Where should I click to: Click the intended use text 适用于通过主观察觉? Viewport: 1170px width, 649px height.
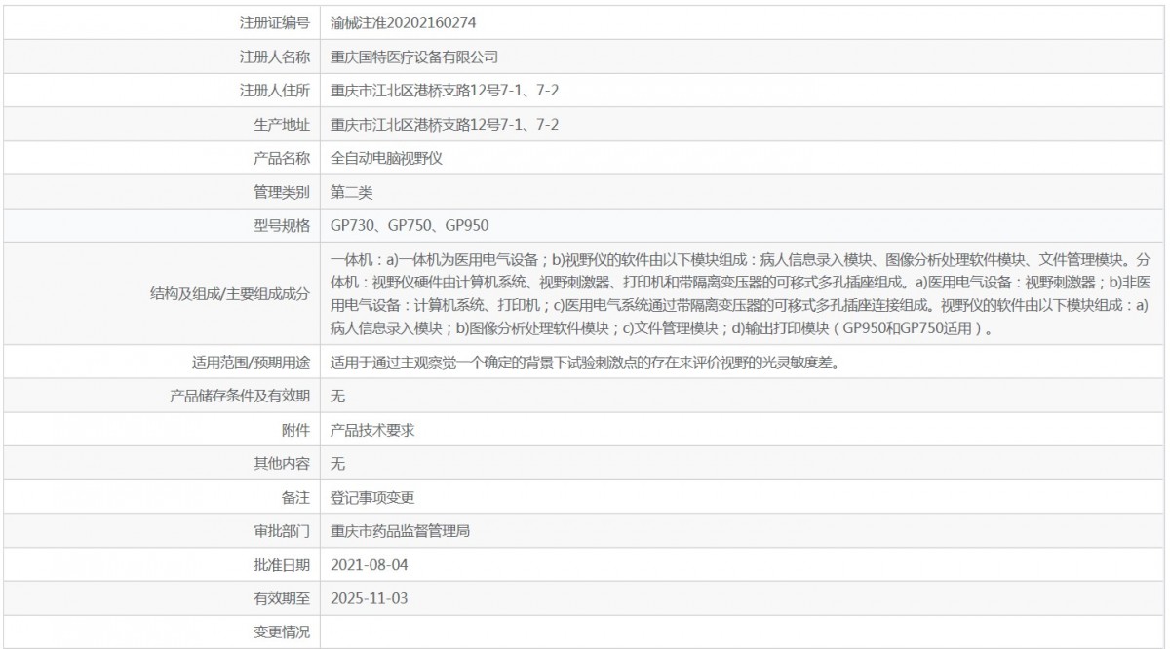(x=585, y=363)
